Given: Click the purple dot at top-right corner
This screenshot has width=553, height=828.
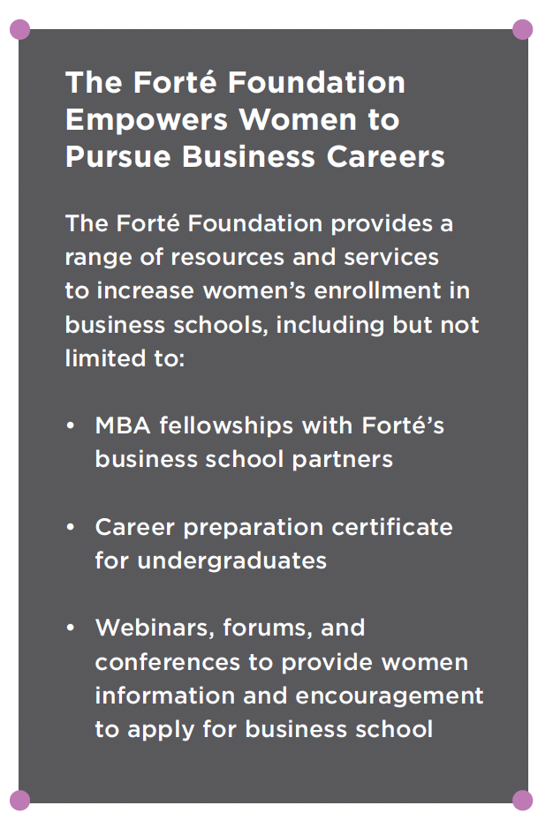Looking at the screenshot, I should coord(523,30).
